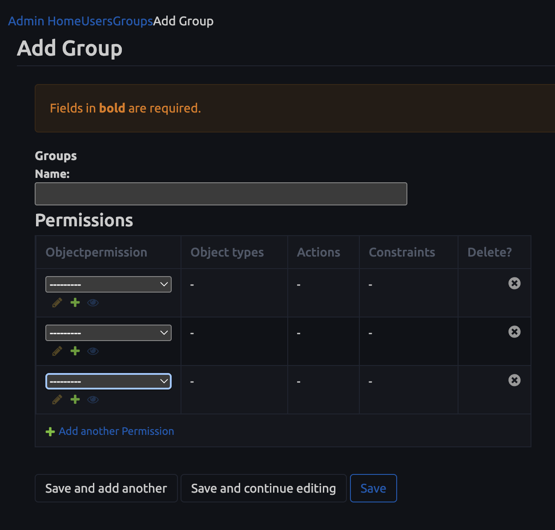Toggle the eye icon in the third permission row
The height and width of the screenshot is (530, 555).
tap(93, 399)
